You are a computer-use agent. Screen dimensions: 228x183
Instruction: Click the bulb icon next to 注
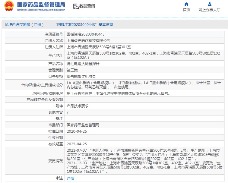pyautogui.click(x=57, y=178)
